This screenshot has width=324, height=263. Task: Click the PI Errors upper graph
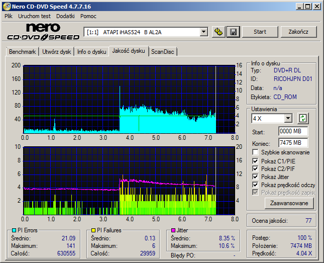pos(130,100)
